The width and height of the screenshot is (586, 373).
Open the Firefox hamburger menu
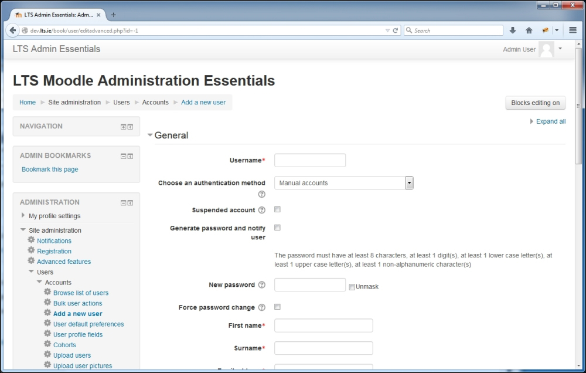point(572,30)
